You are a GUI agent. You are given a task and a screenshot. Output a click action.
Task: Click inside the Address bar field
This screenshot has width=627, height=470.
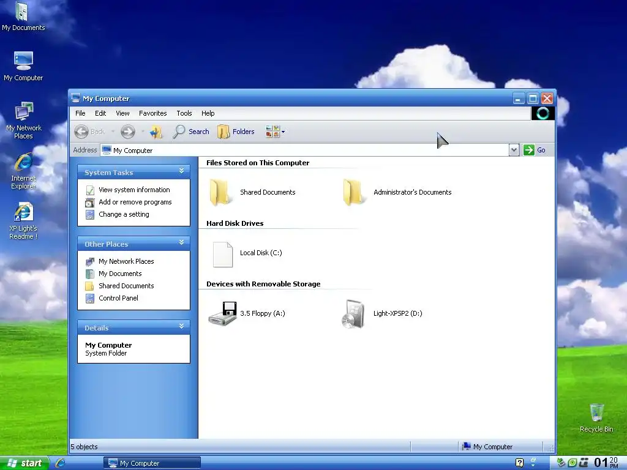pyautogui.click(x=304, y=151)
